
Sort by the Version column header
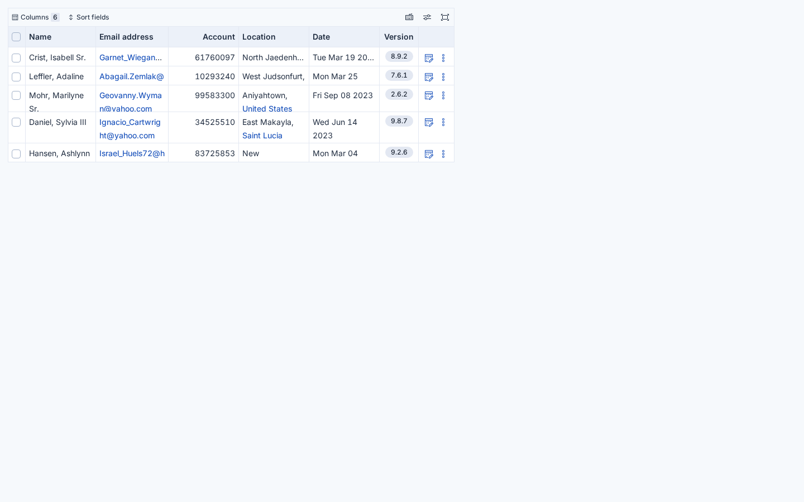(x=399, y=37)
